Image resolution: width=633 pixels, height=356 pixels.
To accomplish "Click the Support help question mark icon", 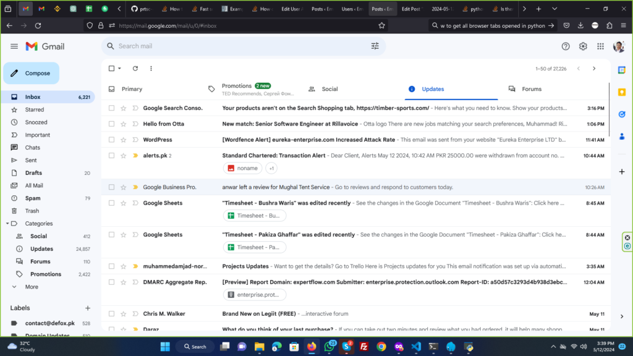I will (x=566, y=46).
